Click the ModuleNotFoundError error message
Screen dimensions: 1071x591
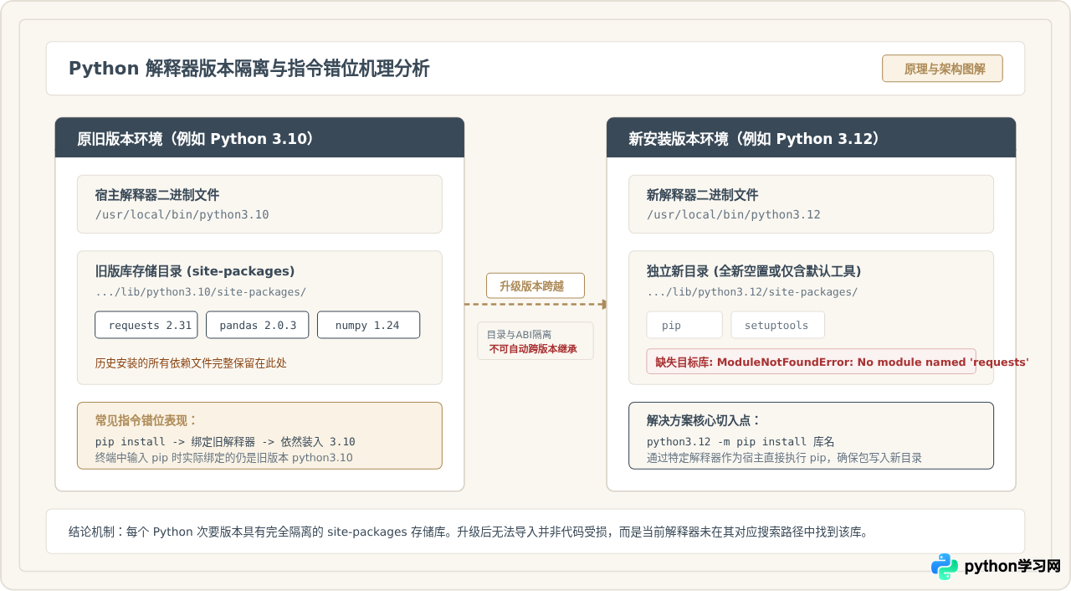(842, 362)
